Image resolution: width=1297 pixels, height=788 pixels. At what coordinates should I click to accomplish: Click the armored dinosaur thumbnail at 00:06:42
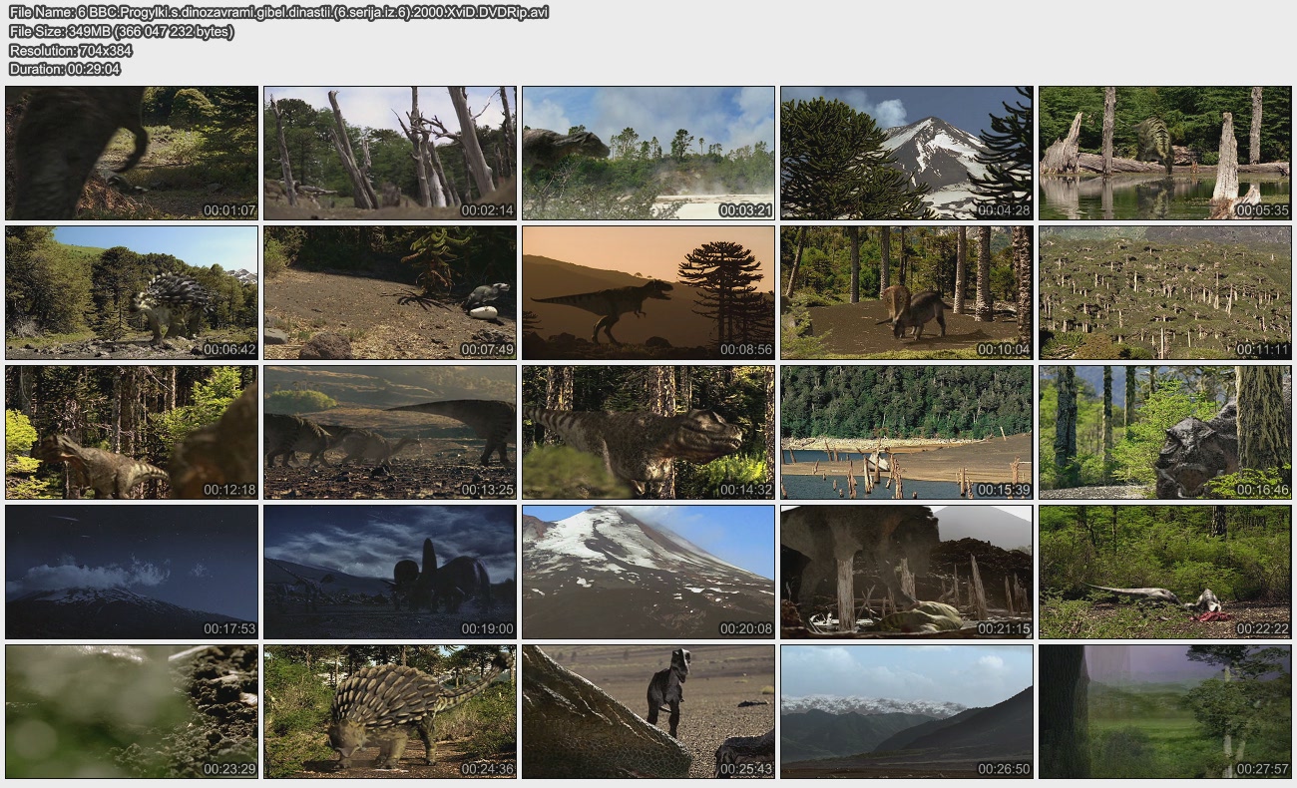click(x=132, y=292)
